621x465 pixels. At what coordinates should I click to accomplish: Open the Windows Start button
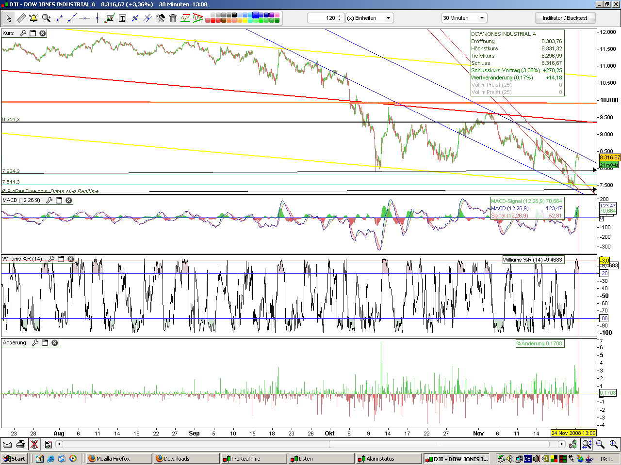[14, 458]
